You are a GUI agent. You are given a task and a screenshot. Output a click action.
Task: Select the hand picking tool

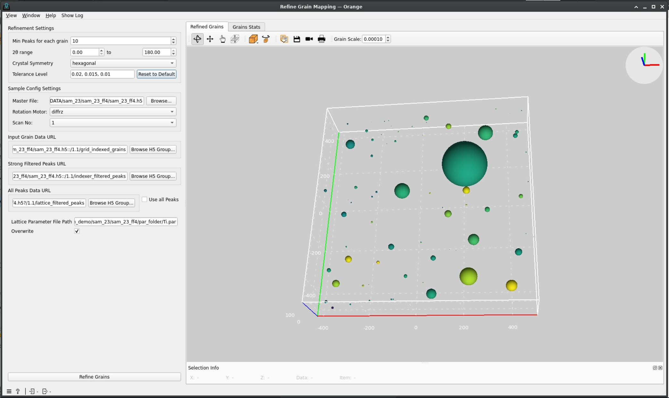click(222, 39)
